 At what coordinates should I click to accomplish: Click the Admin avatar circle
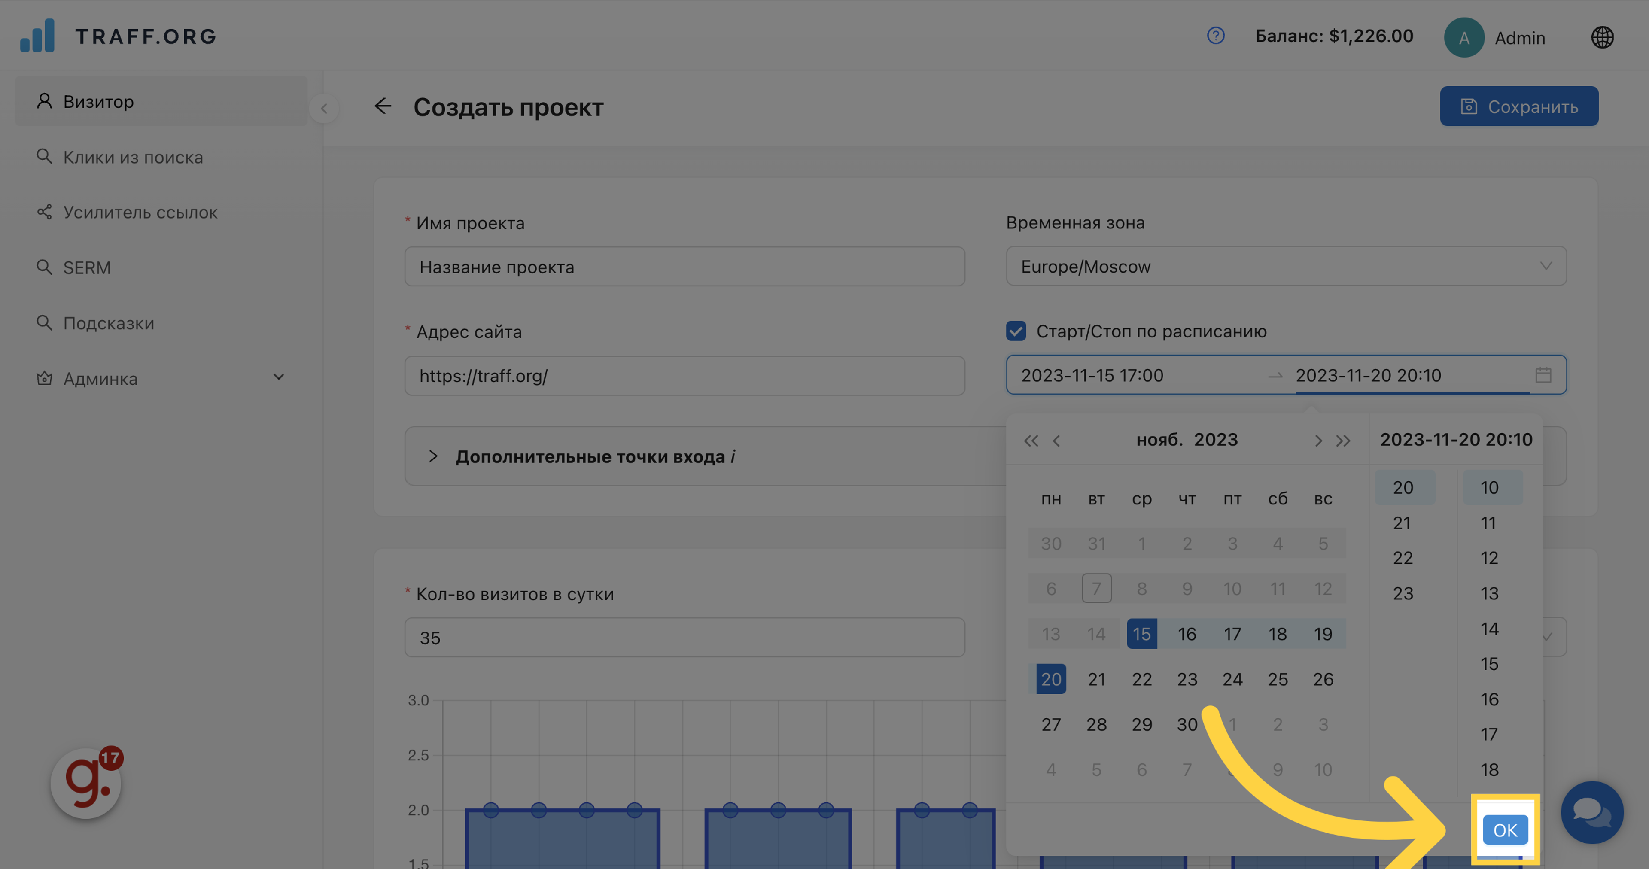tap(1464, 37)
